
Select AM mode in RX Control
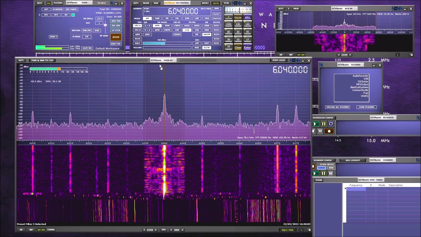tap(147, 18)
